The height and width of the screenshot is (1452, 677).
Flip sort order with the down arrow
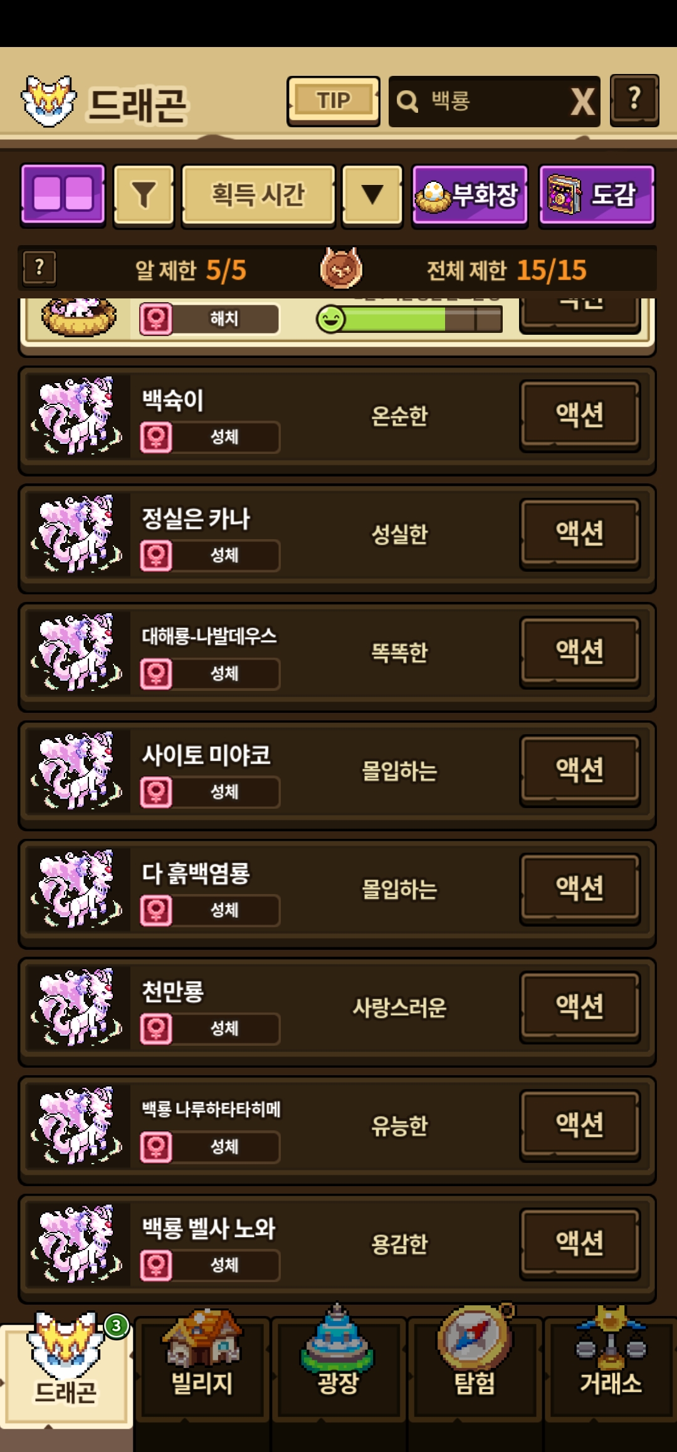coord(372,194)
